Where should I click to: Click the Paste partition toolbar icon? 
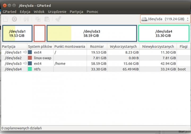tap(47, 19)
